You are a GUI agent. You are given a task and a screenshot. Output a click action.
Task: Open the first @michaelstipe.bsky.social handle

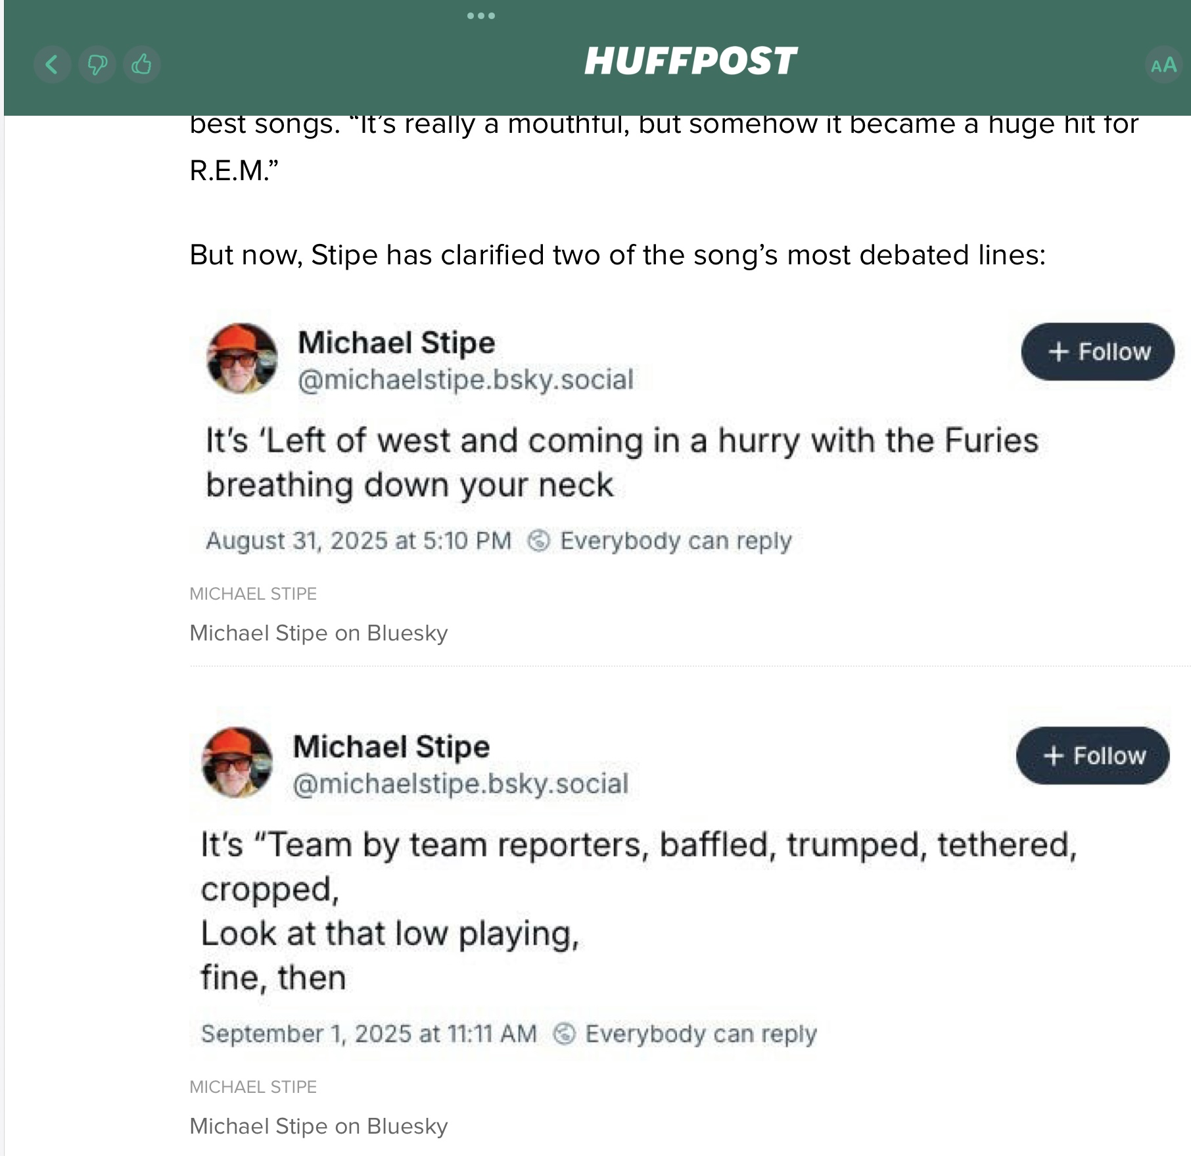[465, 380]
